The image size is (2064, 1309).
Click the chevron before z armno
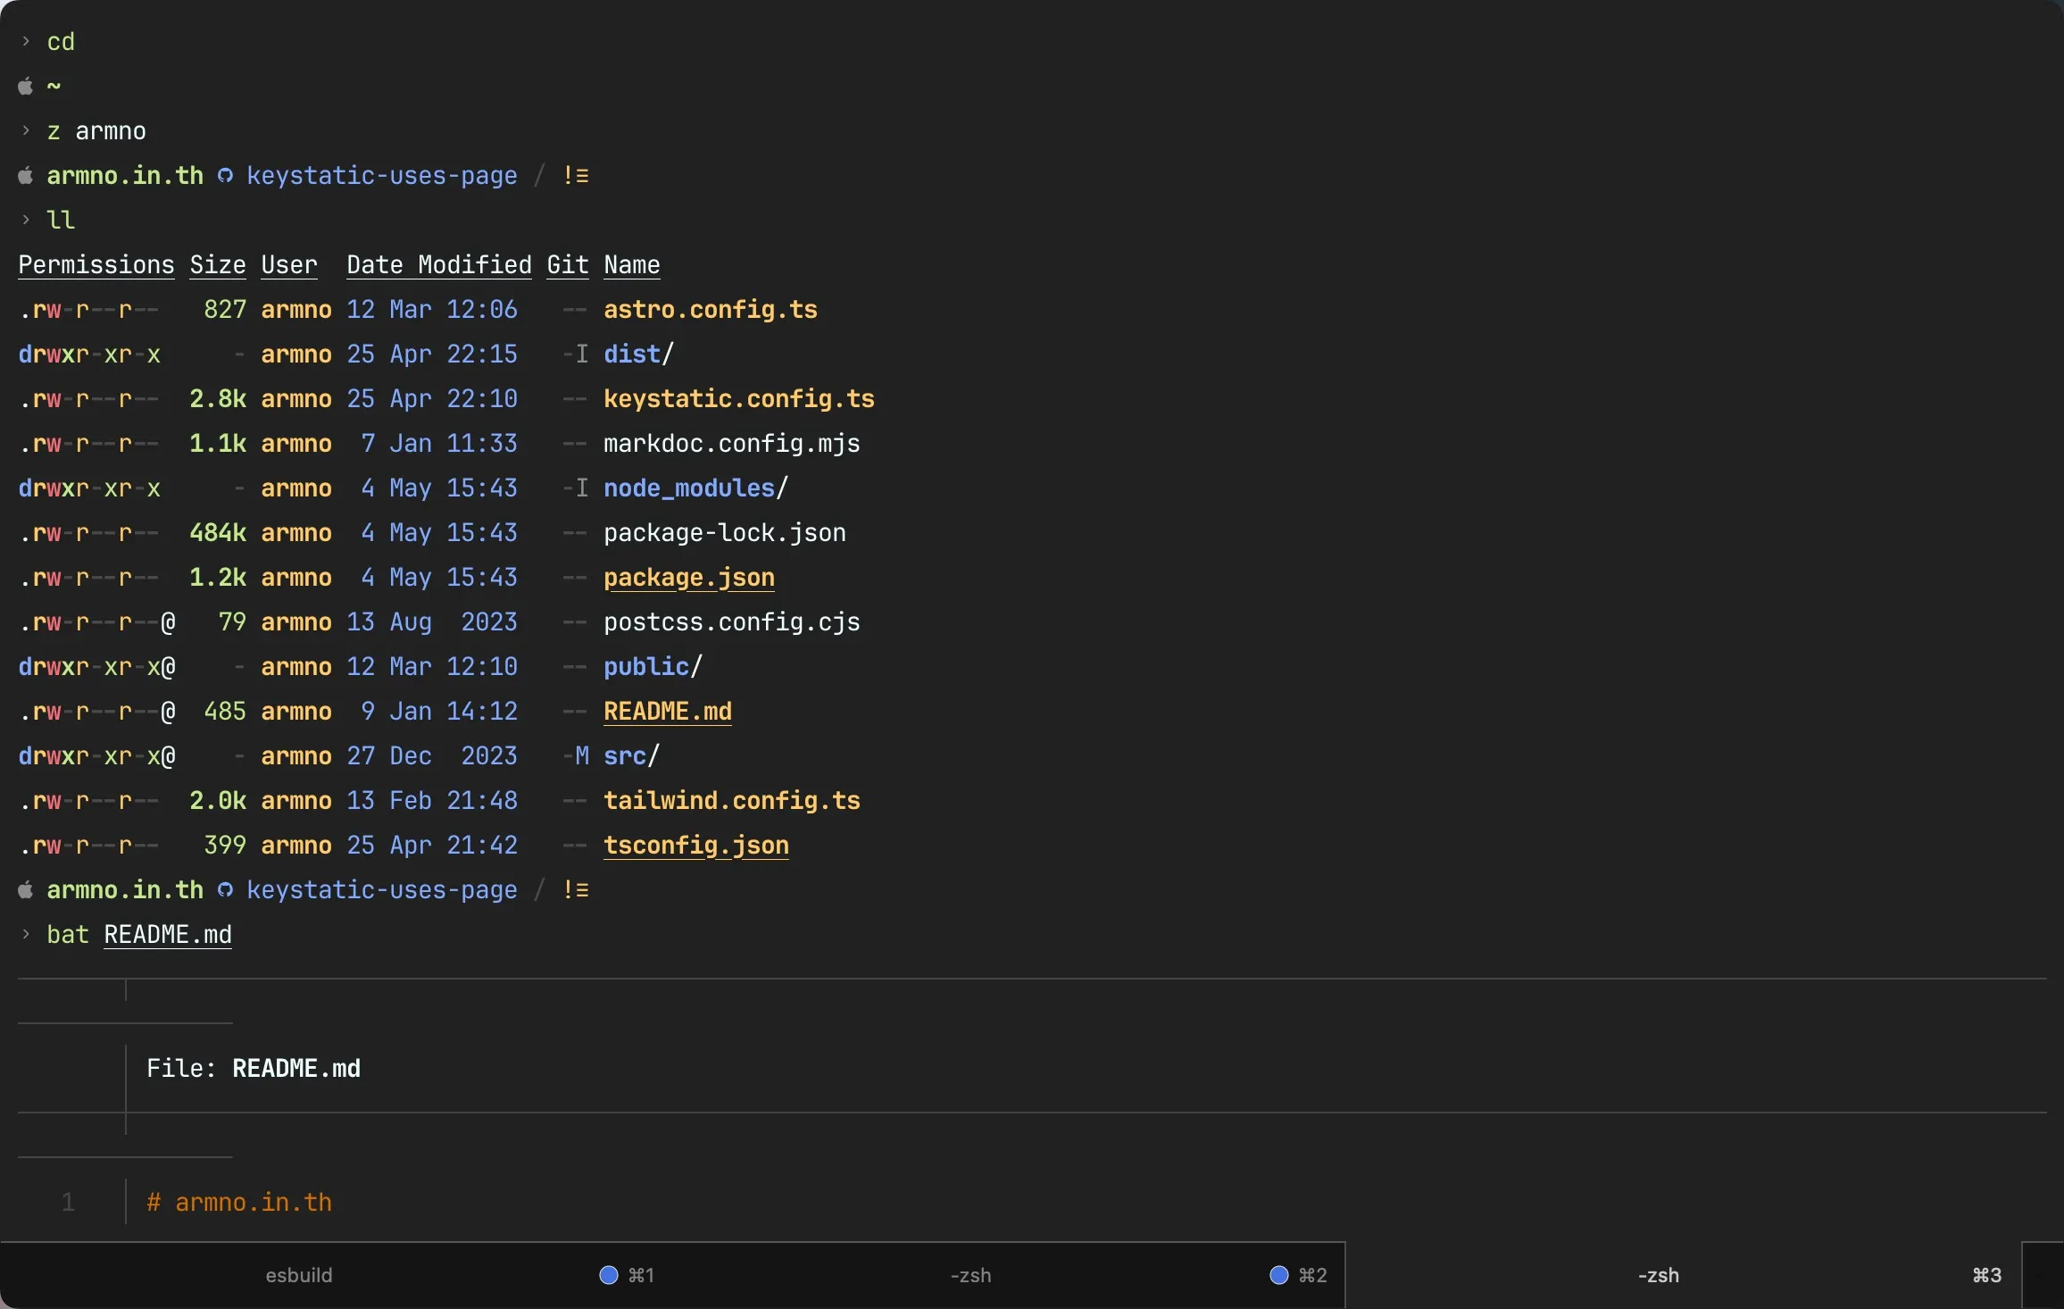coord(25,130)
